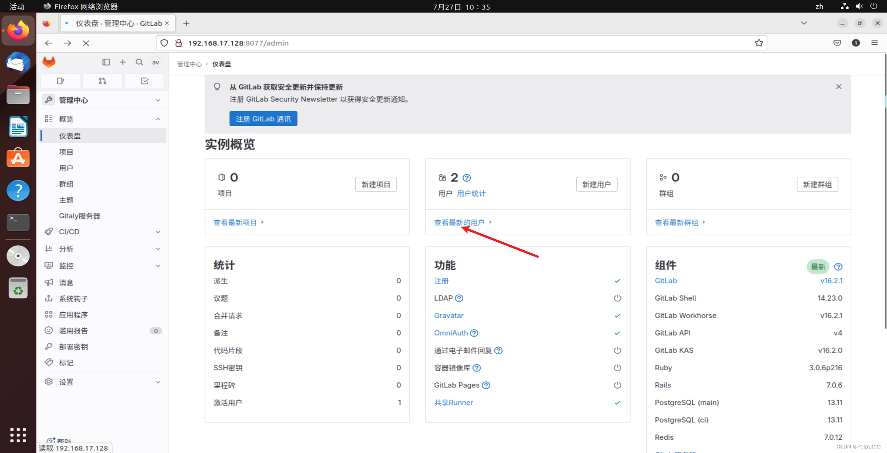This screenshot has width=887, height=453.
Task: Click the page vertical scrollbar
Action: (885, 191)
